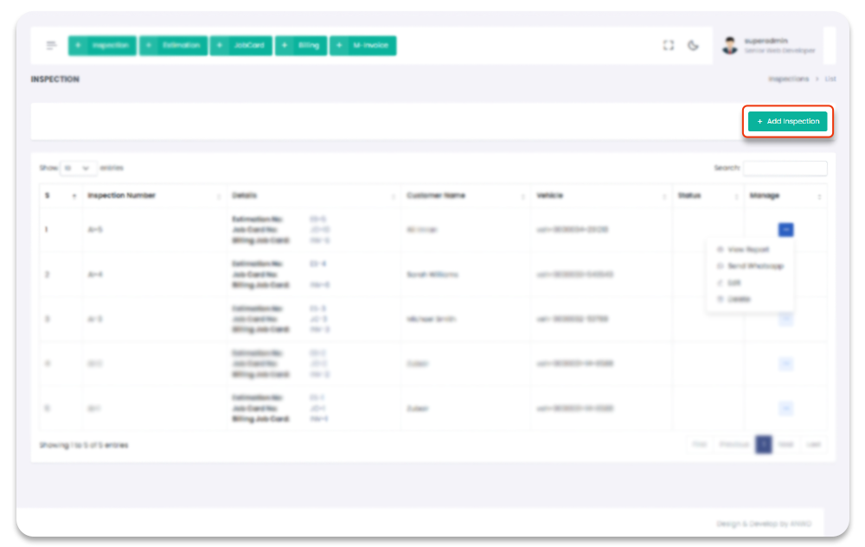Click the Add Inspection button
The height and width of the screenshot is (547, 865).
coord(787,122)
